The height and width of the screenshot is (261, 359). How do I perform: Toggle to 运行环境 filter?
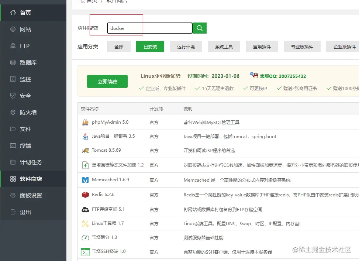click(186, 47)
